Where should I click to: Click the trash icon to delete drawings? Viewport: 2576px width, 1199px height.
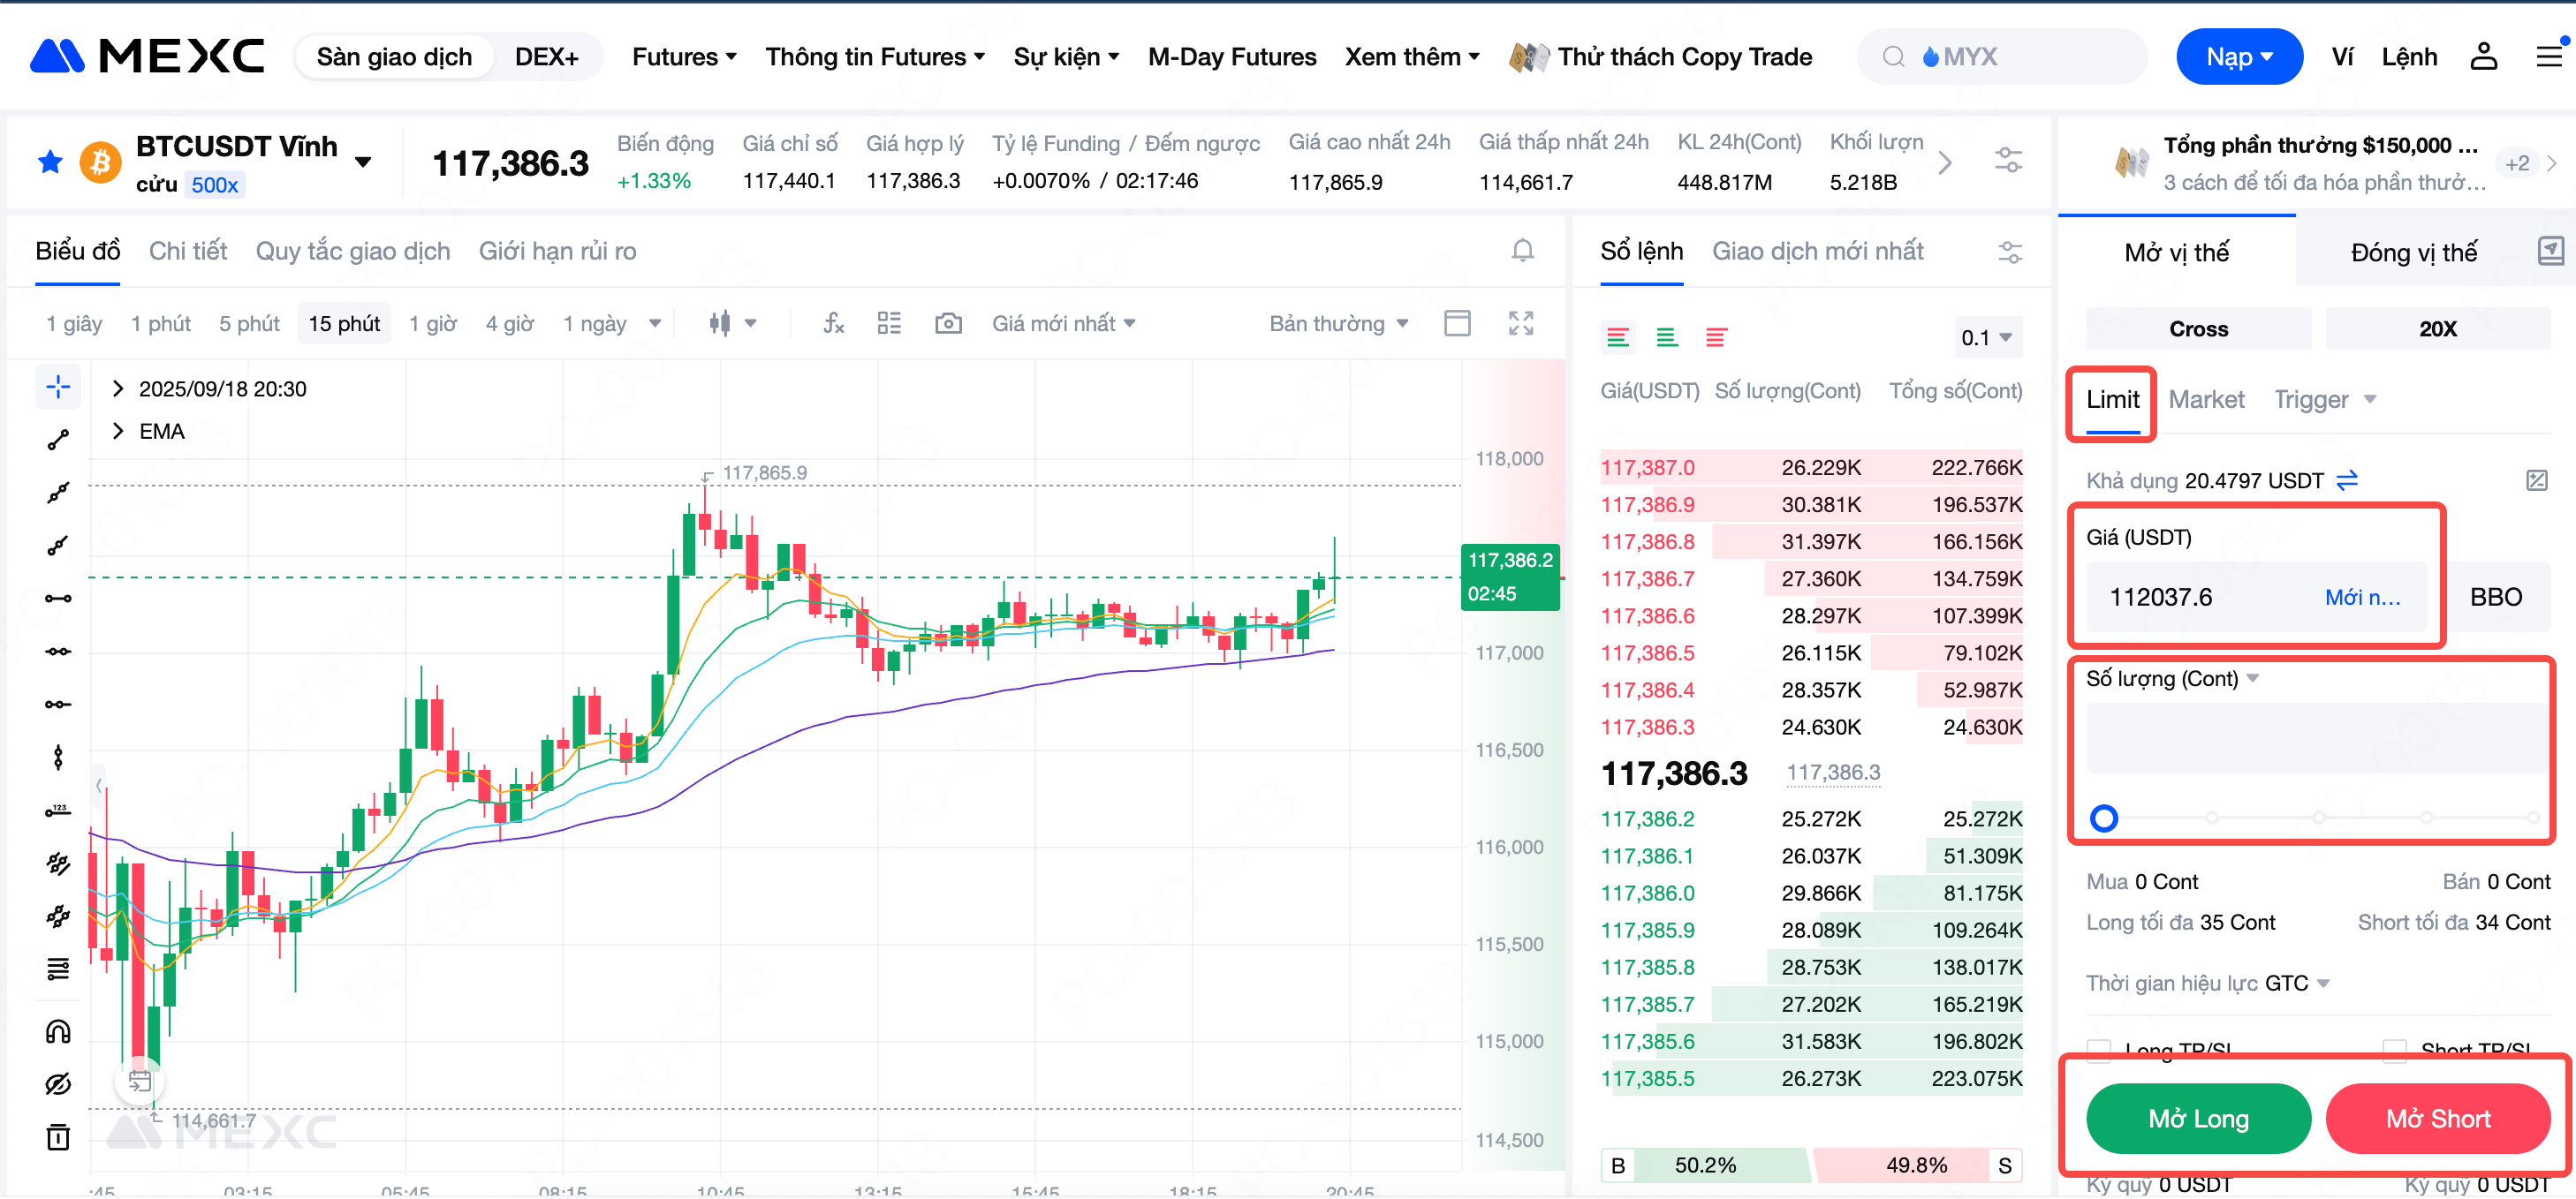[58, 1137]
